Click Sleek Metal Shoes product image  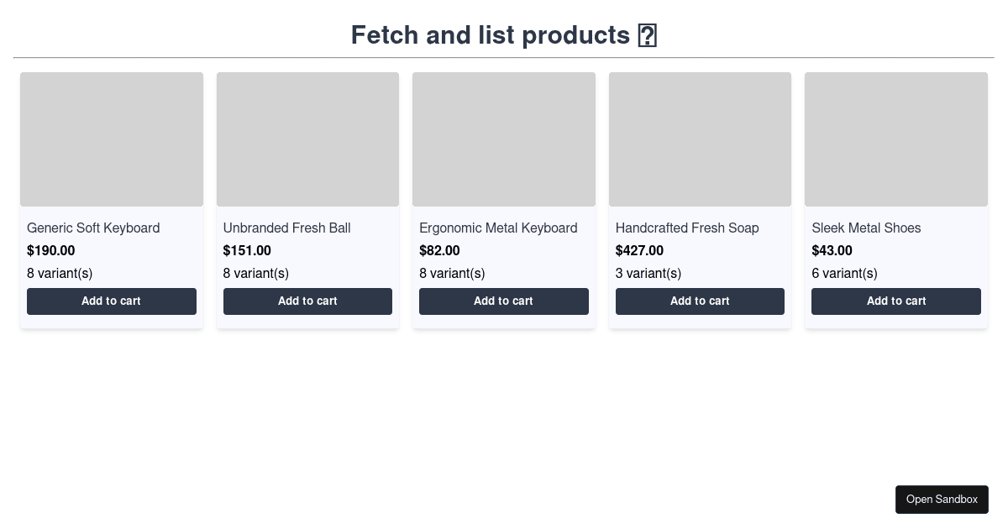896,139
